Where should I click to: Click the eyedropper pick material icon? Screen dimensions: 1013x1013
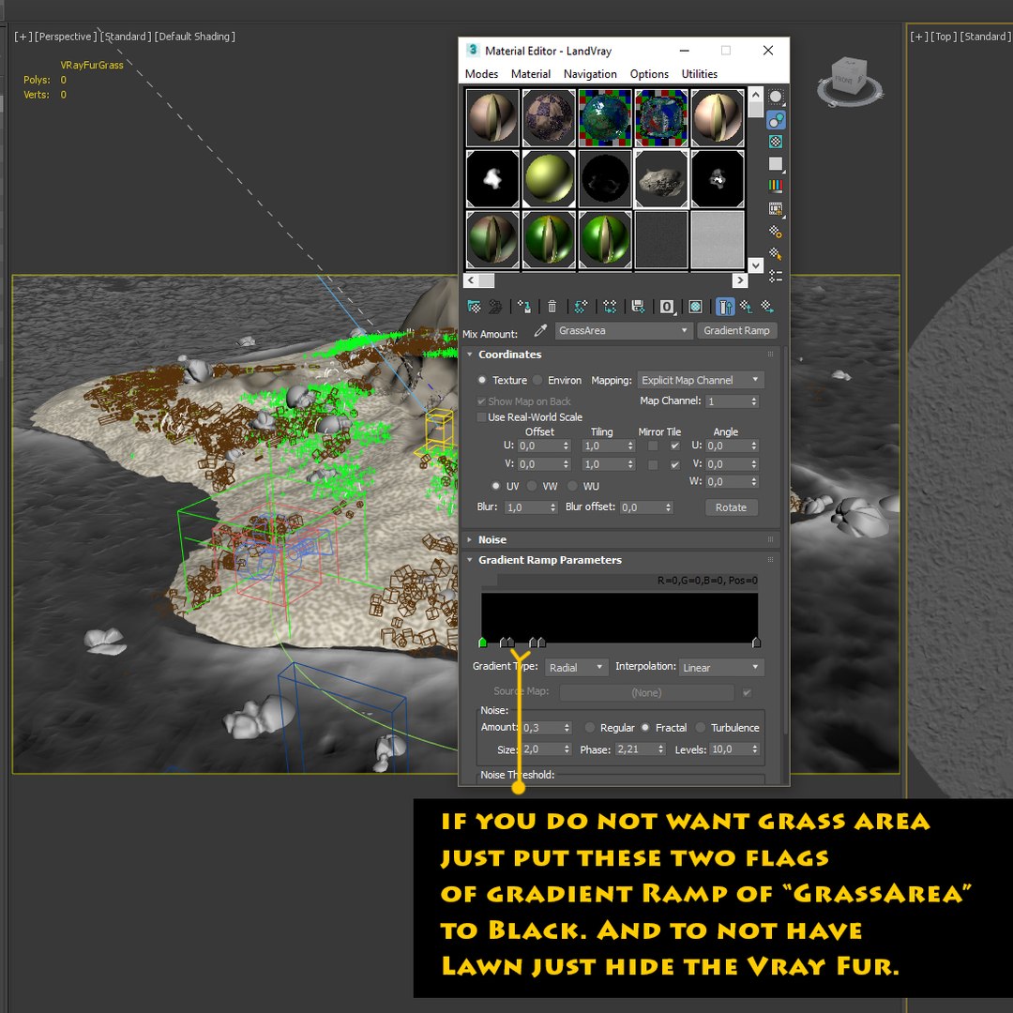pyautogui.click(x=540, y=331)
